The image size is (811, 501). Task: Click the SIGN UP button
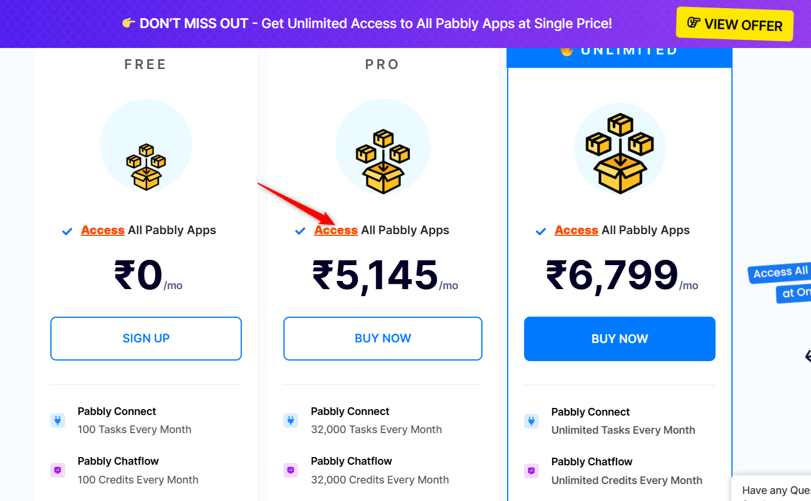click(x=146, y=338)
